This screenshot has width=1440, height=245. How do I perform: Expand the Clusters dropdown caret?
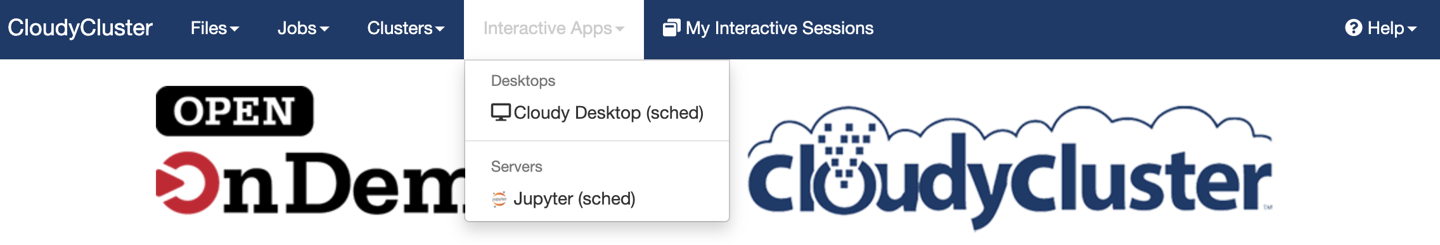(x=440, y=29)
